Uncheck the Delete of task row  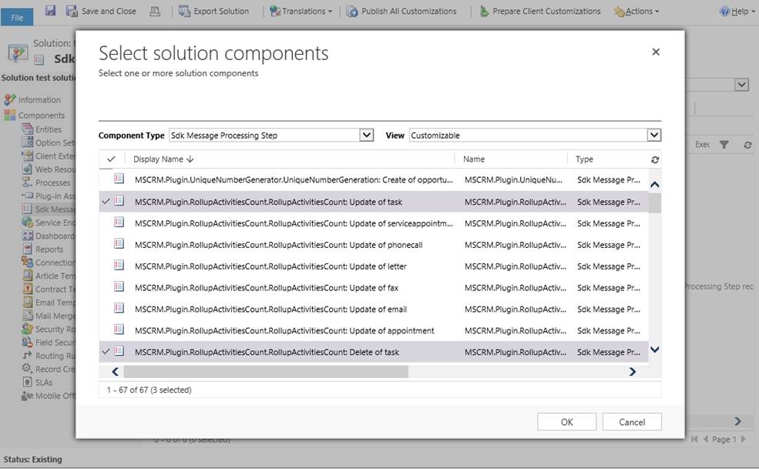106,352
